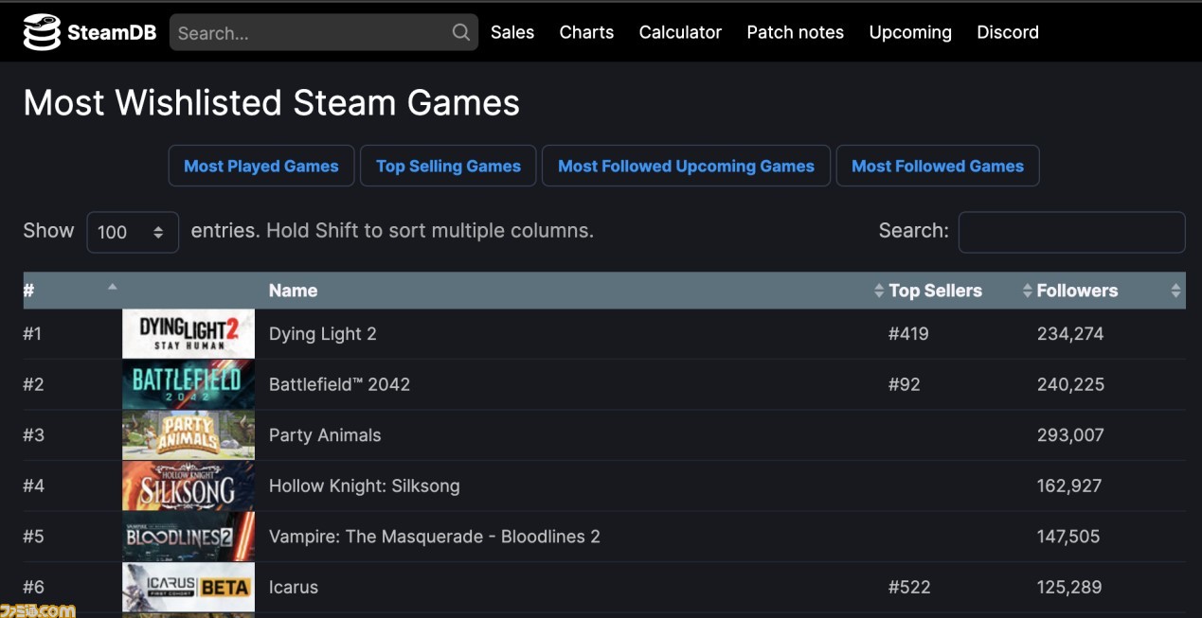Sort the table by Name header
Viewport: 1202px width, 618px height.
click(x=293, y=291)
